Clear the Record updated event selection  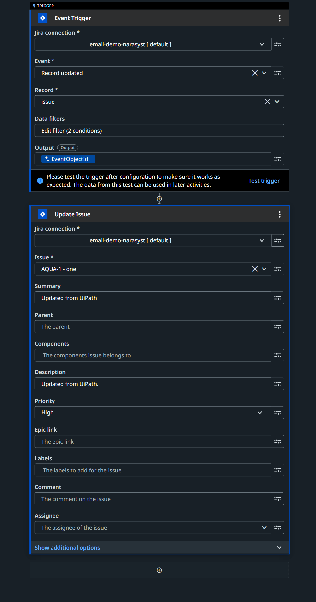click(x=255, y=73)
